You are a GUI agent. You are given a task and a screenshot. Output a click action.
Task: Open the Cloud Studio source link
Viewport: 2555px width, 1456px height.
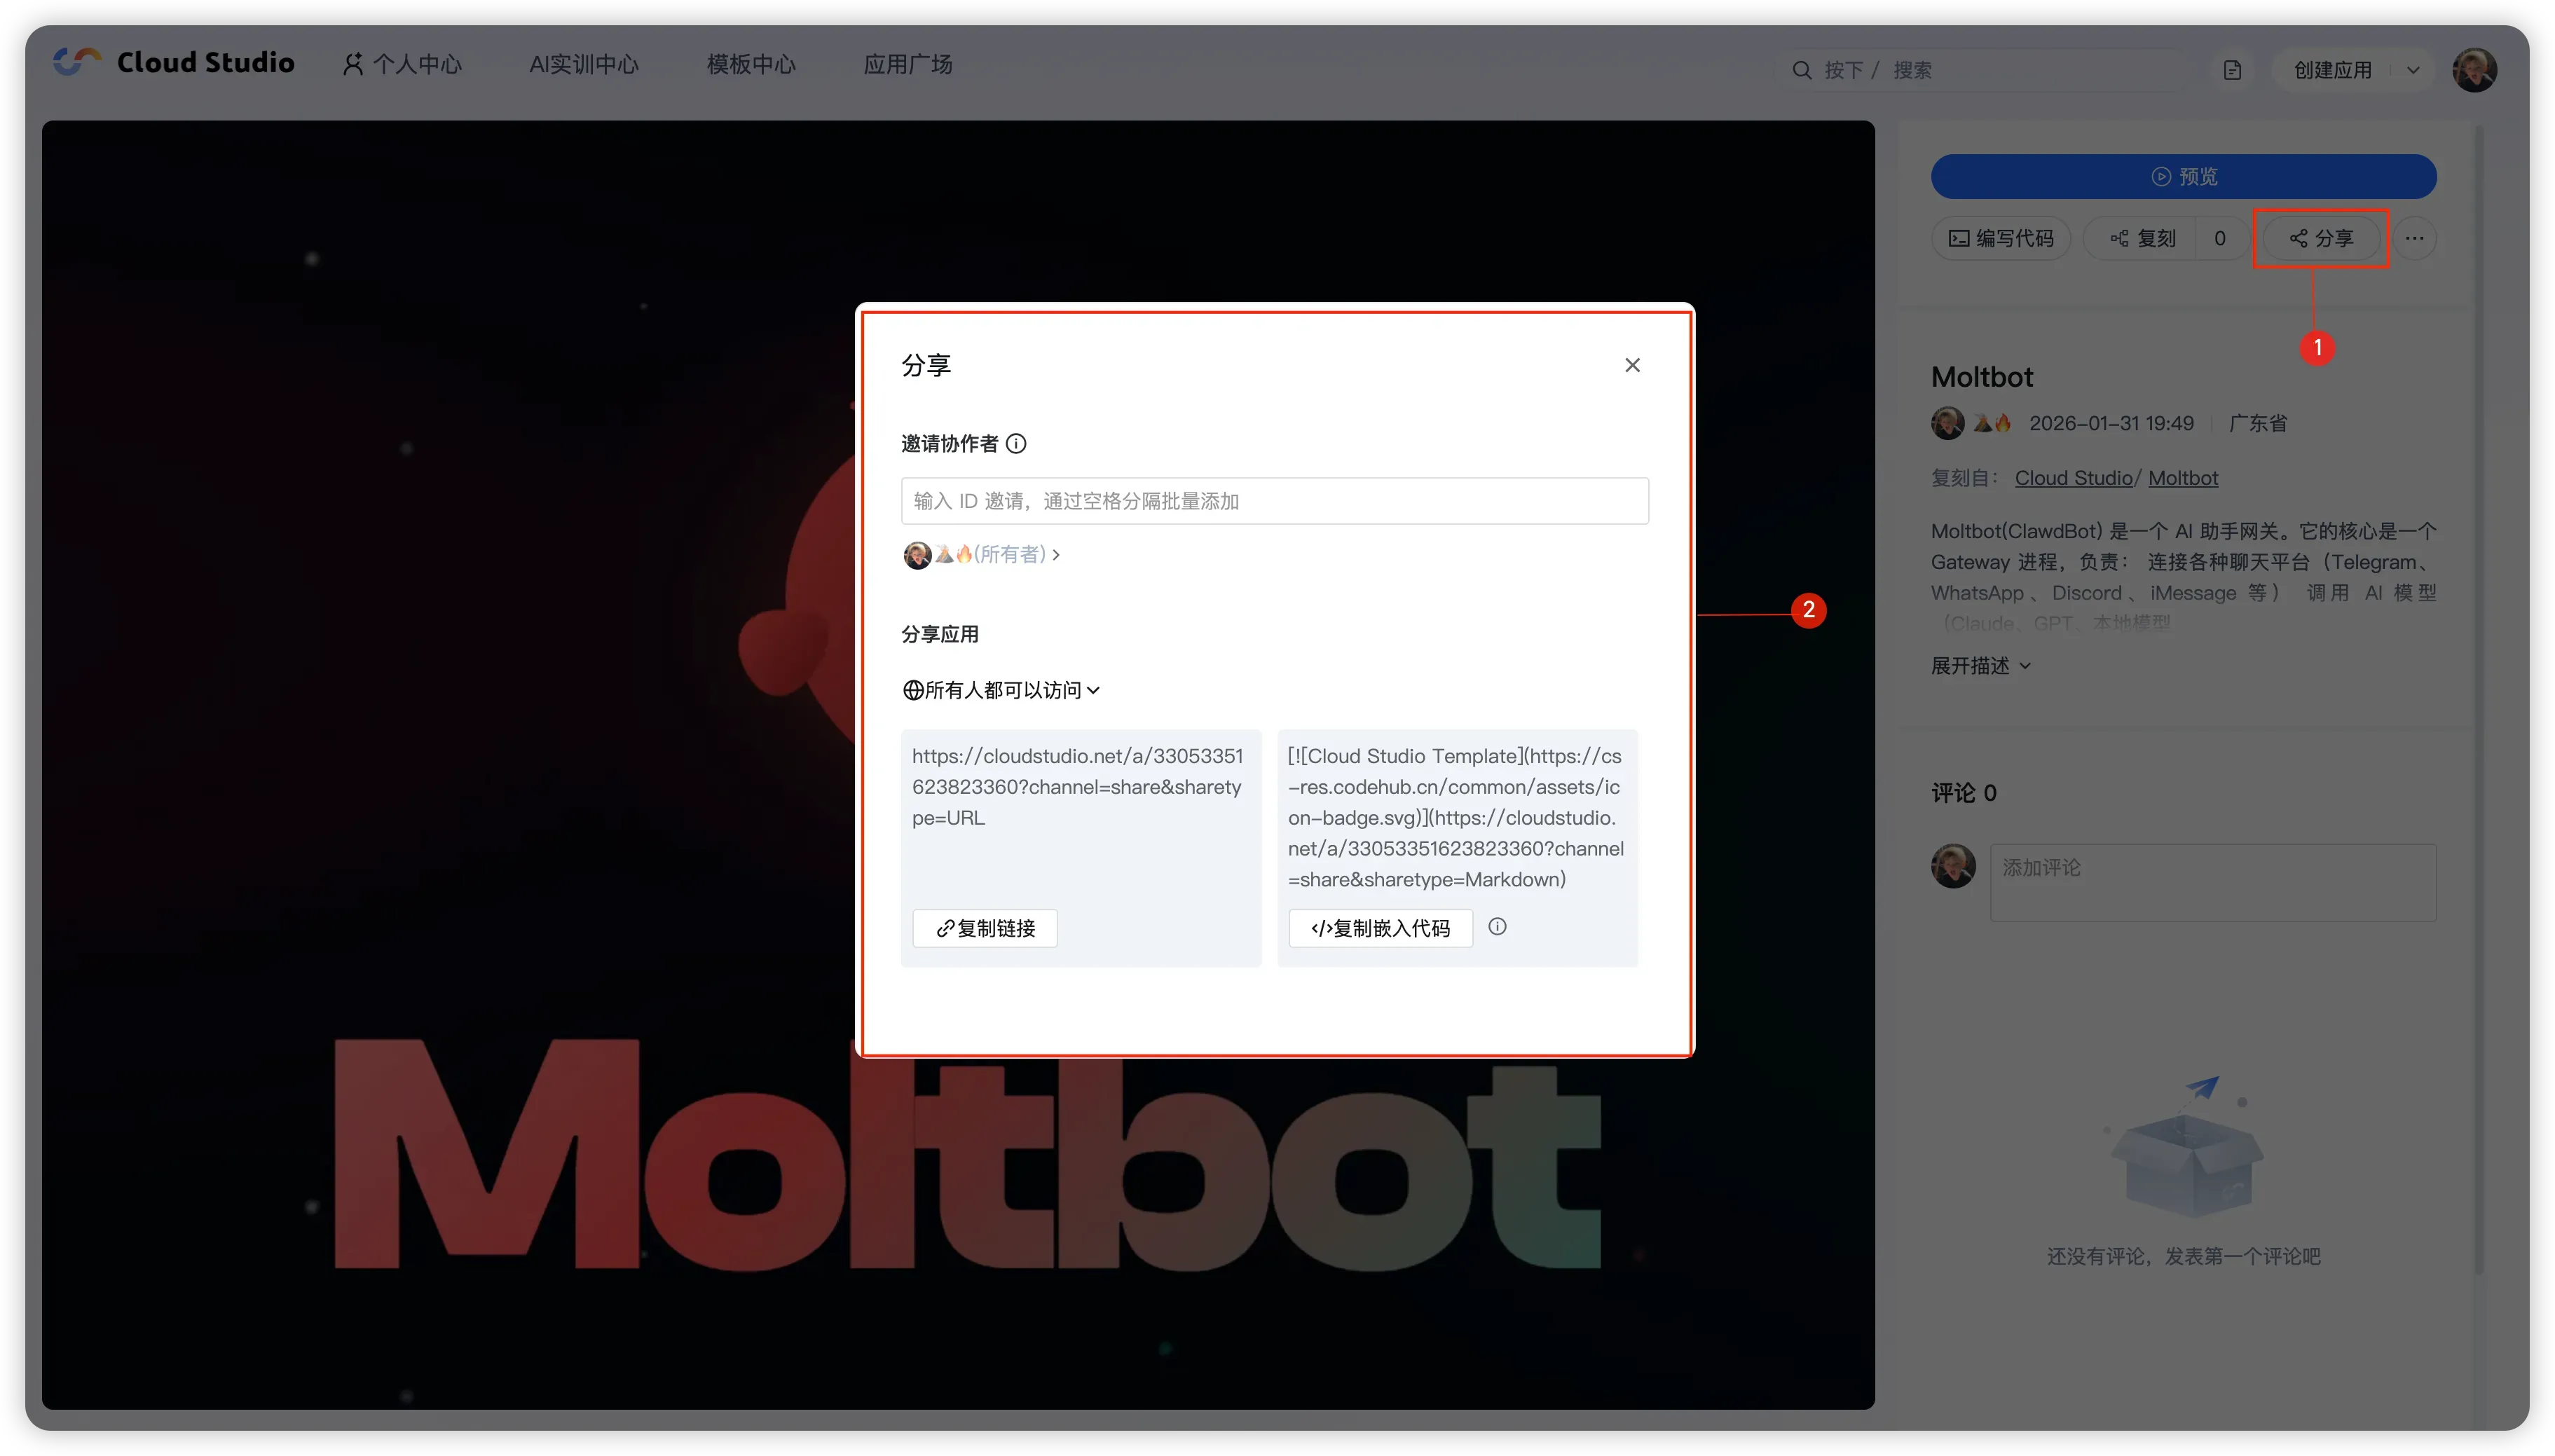2073,478
